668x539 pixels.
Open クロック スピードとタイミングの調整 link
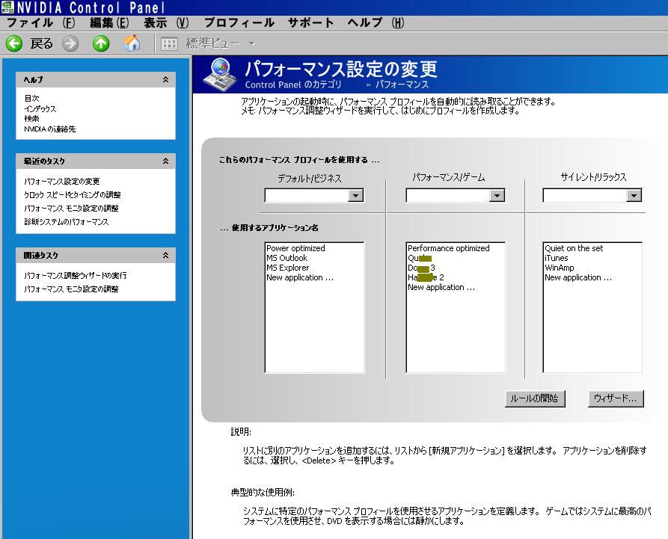(73, 195)
